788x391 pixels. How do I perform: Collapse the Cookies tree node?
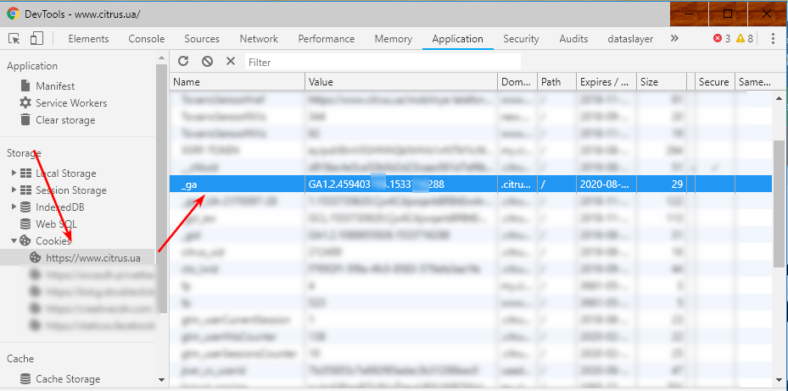coord(14,241)
